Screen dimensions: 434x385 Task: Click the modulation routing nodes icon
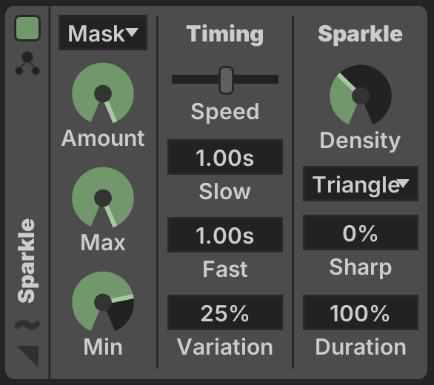point(27,63)
